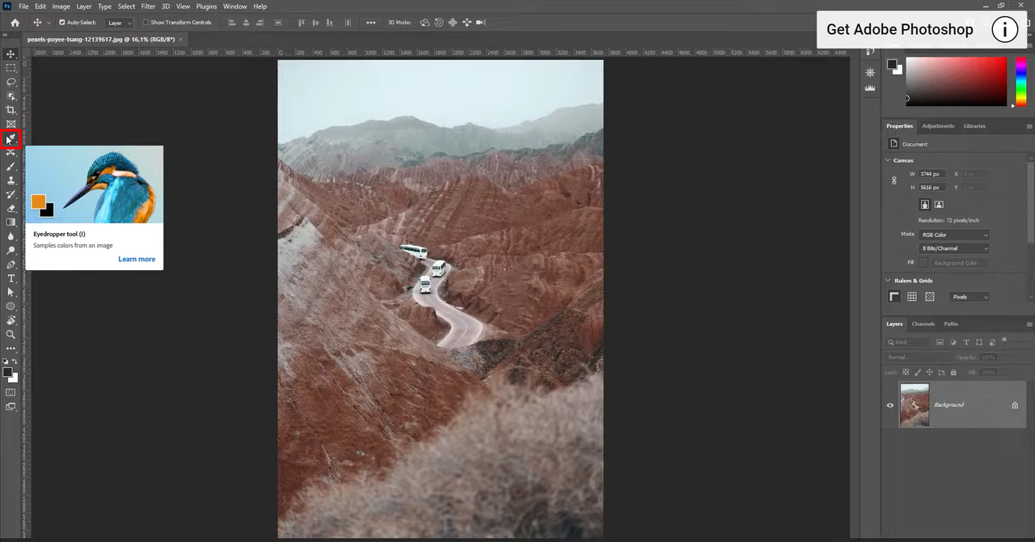Click the rainbow hue slider strip
Viewport: 1035px width, 542px height.
point(1021,81)
